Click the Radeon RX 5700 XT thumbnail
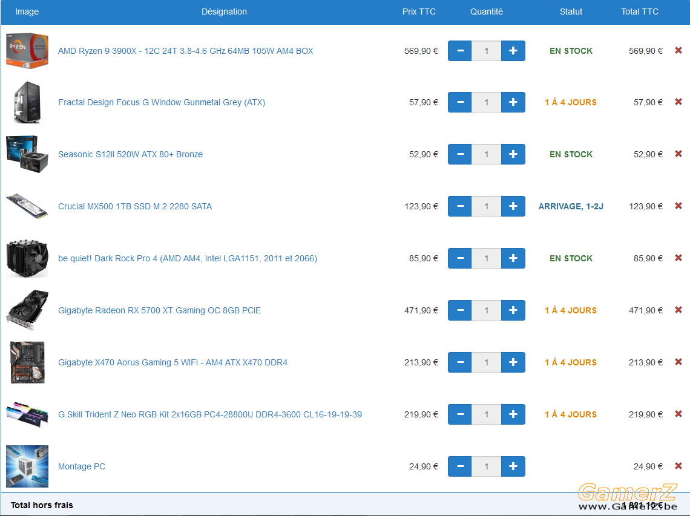Viewport: 690px width, 516px height. pyautogui.click(x=27, y=310)
